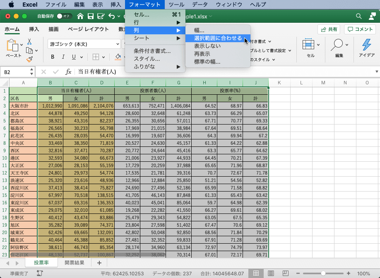
Task: Open the シート submenu
Action: tap(155, 38)
